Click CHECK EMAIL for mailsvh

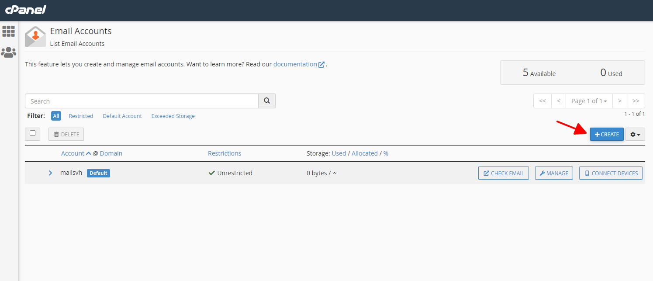tap(504, 173)
